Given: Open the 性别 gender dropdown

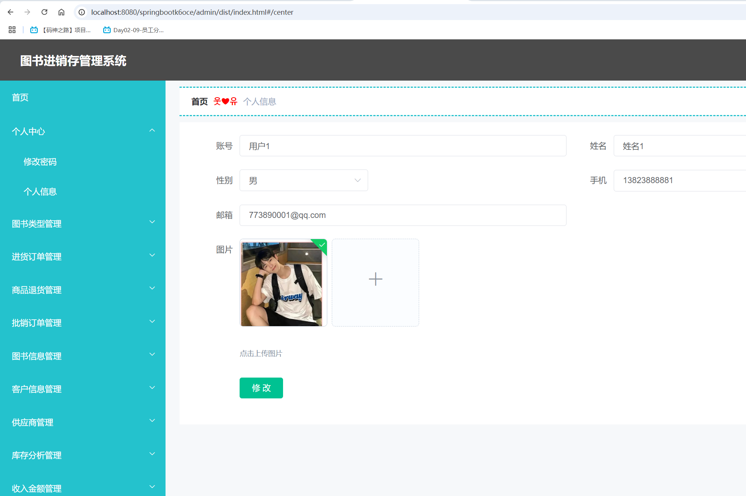Looking at the screenshot, I should (x=303, y=180).
